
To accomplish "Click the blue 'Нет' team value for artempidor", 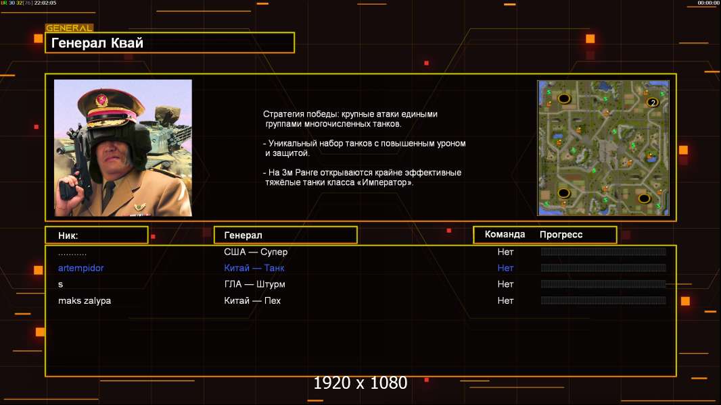I will point(505,268).
